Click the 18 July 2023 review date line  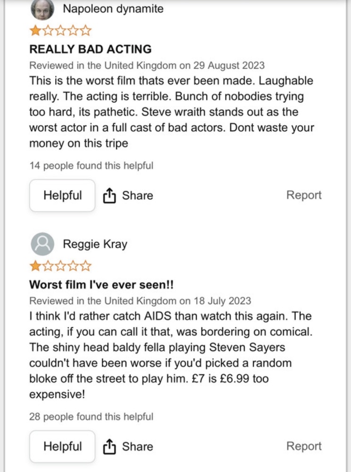pyautogui.click(x=140, y=301)
